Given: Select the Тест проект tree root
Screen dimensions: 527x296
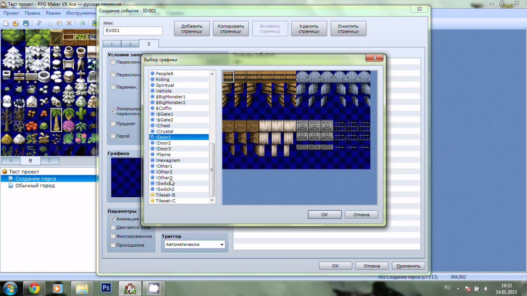Looking at the screenshot, I should [x=24, y=171].
